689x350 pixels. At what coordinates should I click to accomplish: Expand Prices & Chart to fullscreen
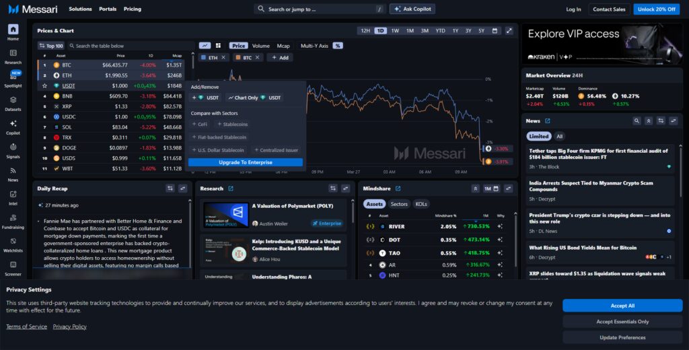coord(509,31)
